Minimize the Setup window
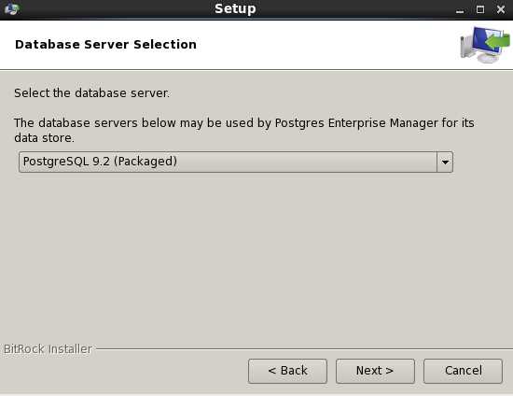The height and width of the screenshot is (396, 513). click(x=460, y=10)
